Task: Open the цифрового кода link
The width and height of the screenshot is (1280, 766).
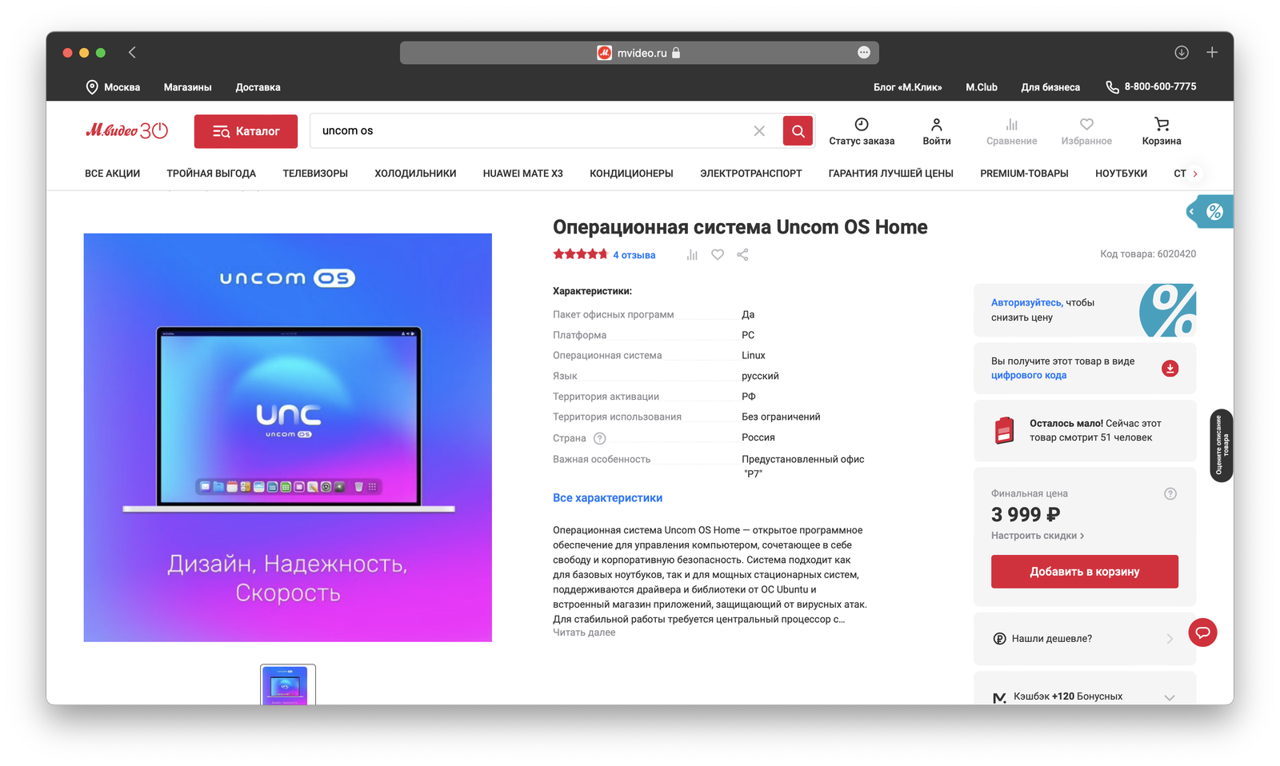Action: coord(1029,375)
